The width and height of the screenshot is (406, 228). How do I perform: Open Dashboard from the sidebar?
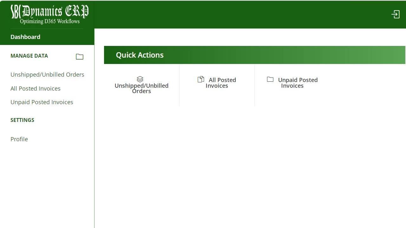[x=25, y=37]
